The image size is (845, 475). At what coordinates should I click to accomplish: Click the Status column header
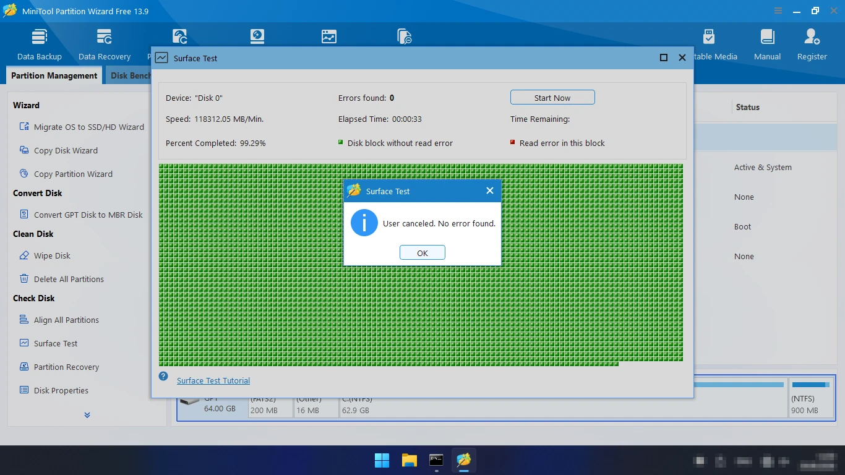(747, 107)
